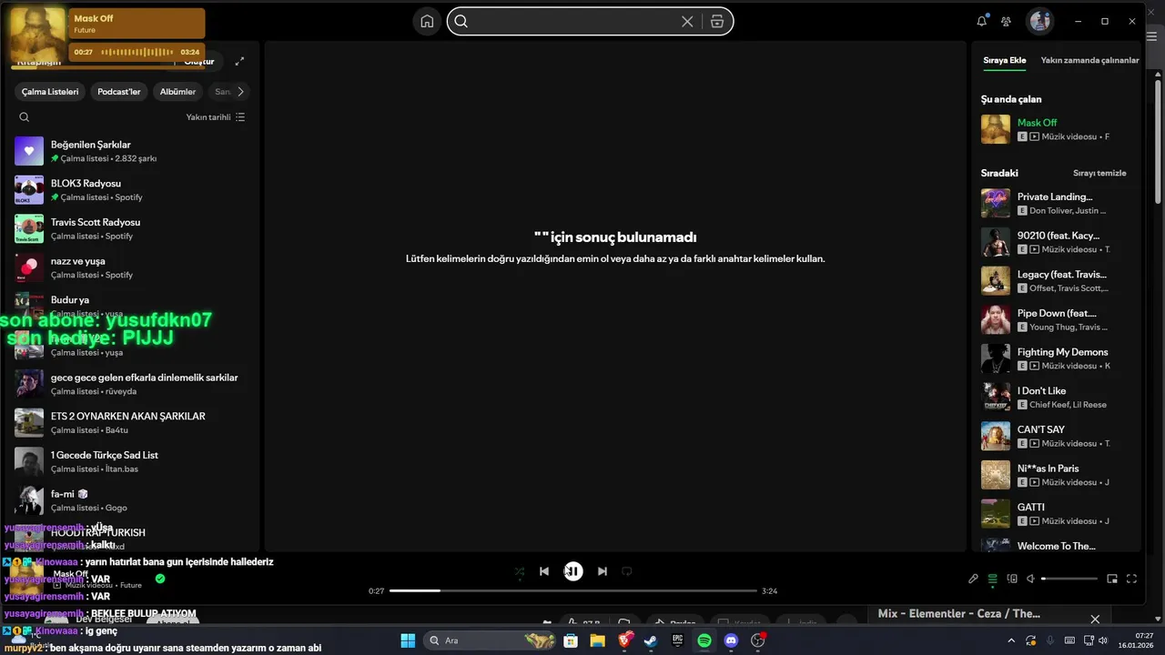The image size is (1165, 655).
Task: Filter library by Albümler
Action: pyautogui.click(x=177, y=92)
